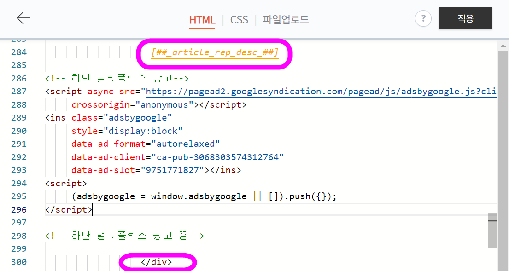The image size is (509, 271).
Task: Switch to the CSS tab
Action: pyautogui.click(x=239, y=20)
